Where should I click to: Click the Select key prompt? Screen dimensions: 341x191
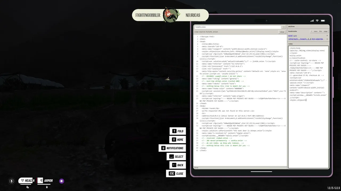(x=176, y=157)
